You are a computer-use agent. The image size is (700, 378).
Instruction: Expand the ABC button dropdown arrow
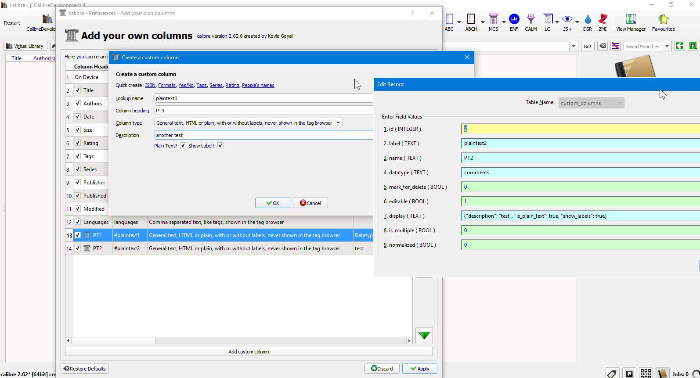click(459, 22)
